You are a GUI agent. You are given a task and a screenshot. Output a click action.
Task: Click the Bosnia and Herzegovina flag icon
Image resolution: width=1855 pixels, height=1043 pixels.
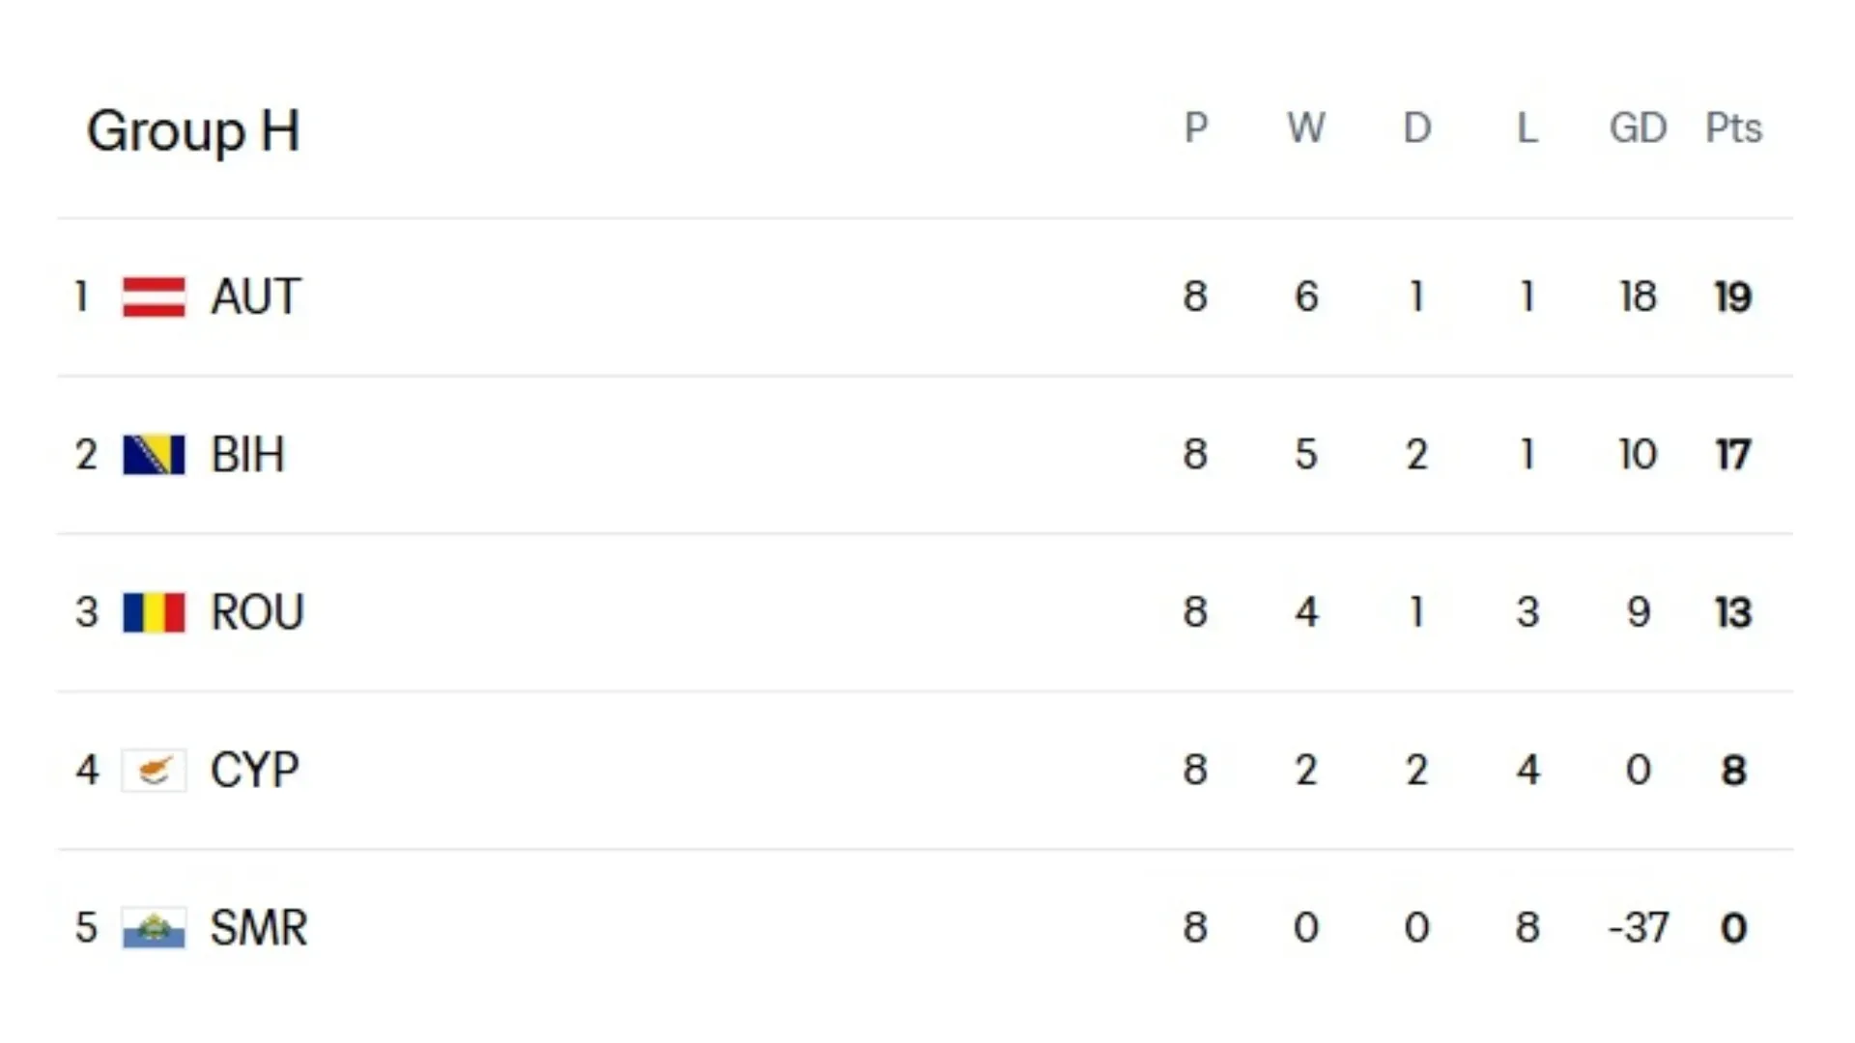pyautogui.click(x=154, y=455)
